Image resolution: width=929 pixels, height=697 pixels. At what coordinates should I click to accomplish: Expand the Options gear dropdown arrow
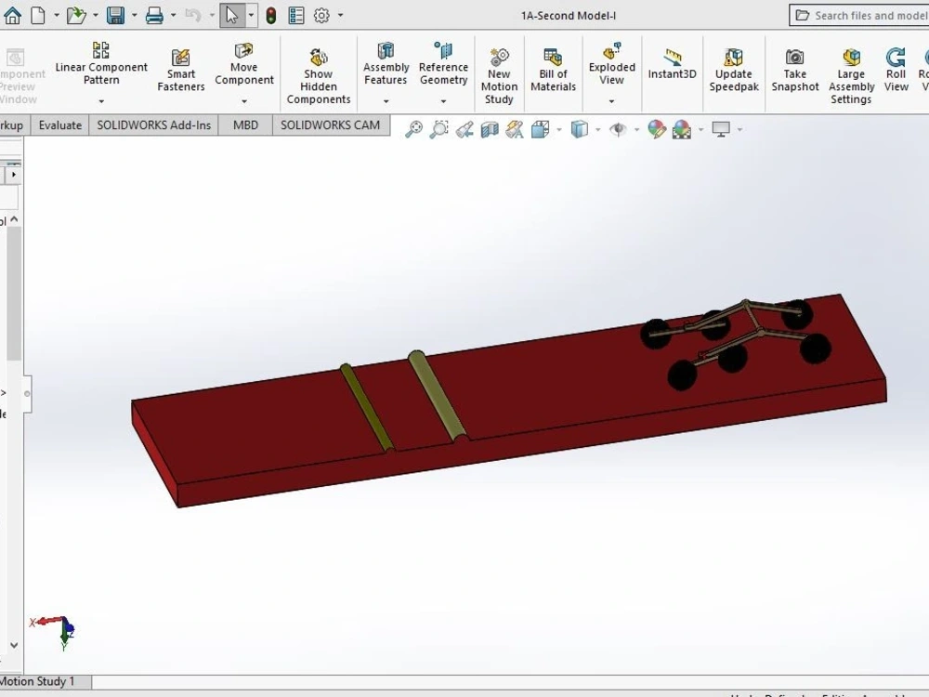click(340, 16)
